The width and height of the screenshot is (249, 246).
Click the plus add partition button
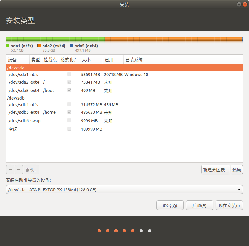(10, 169)
